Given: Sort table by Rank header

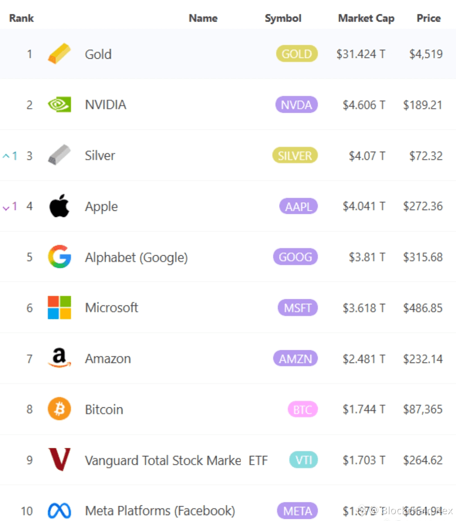Looking at the screenshot, I should coord(21,18).
